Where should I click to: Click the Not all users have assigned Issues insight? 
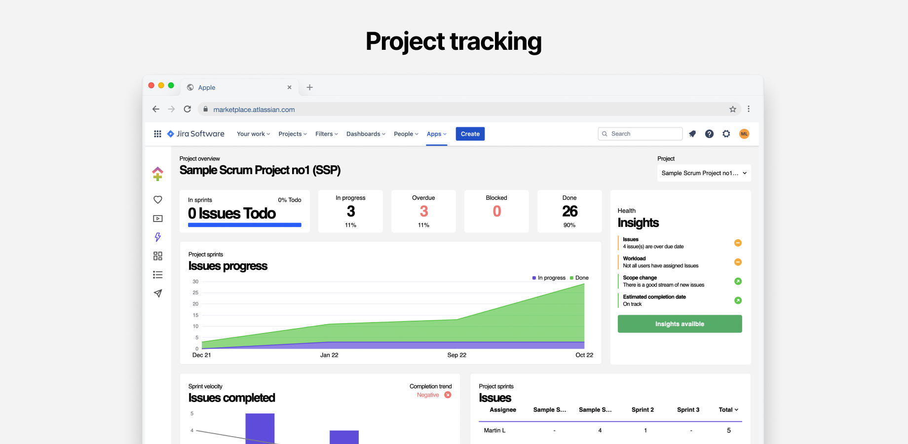tap(661, 265)
